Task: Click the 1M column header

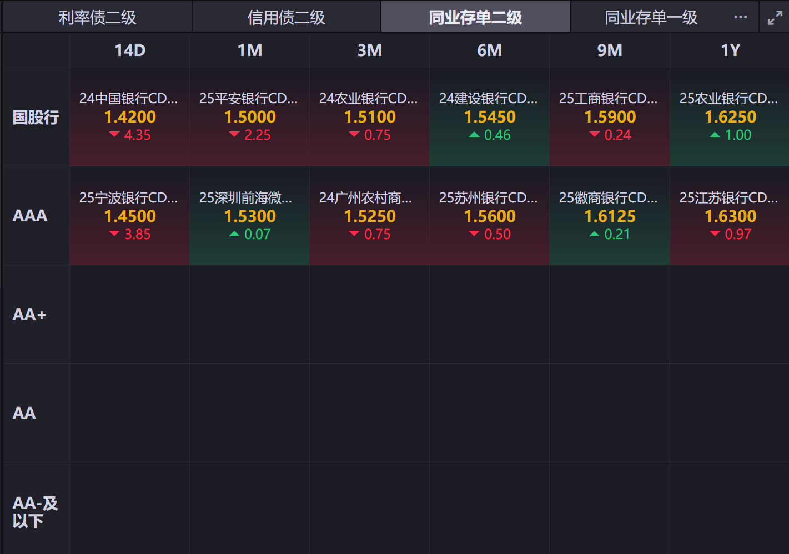Action: tap(250, 50)
